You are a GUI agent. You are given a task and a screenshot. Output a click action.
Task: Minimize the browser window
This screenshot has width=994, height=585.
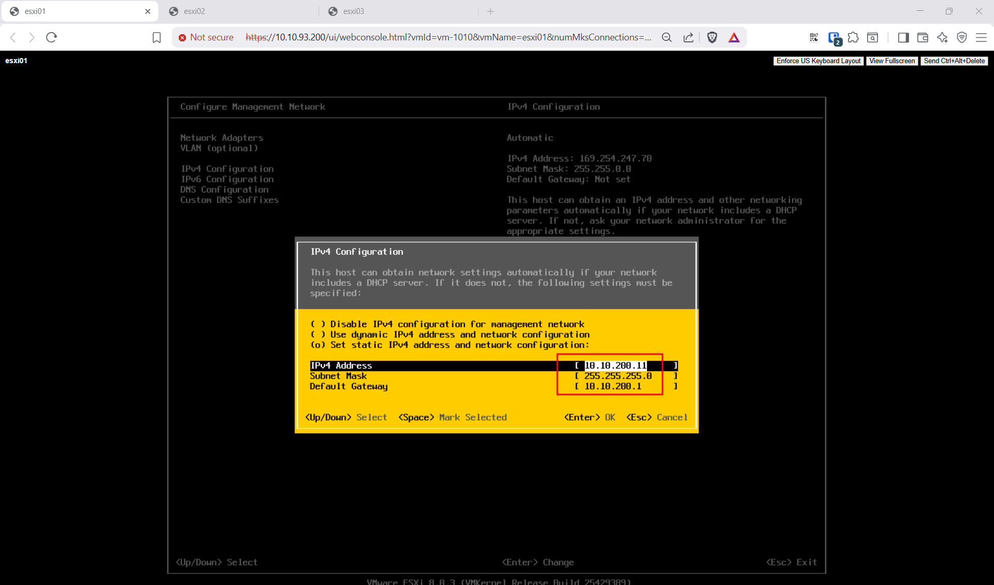(x=920, y=11)
